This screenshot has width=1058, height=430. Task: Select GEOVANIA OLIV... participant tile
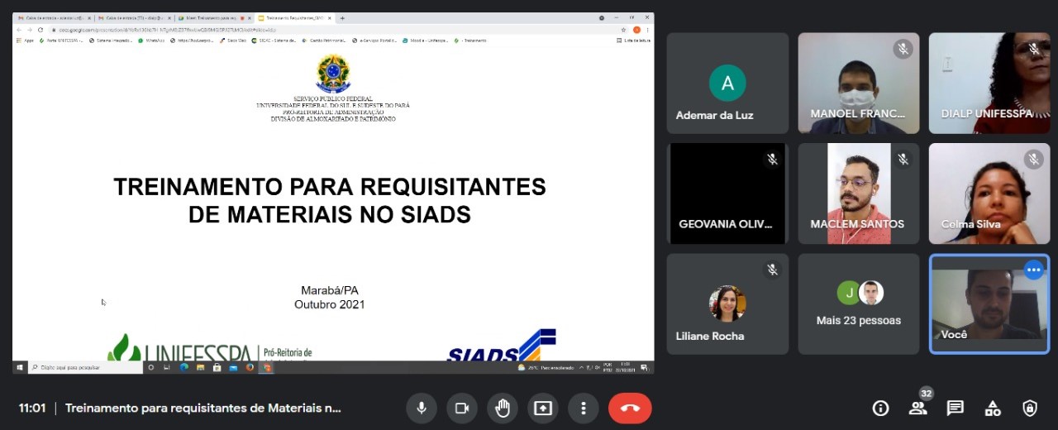click(727, 193)
